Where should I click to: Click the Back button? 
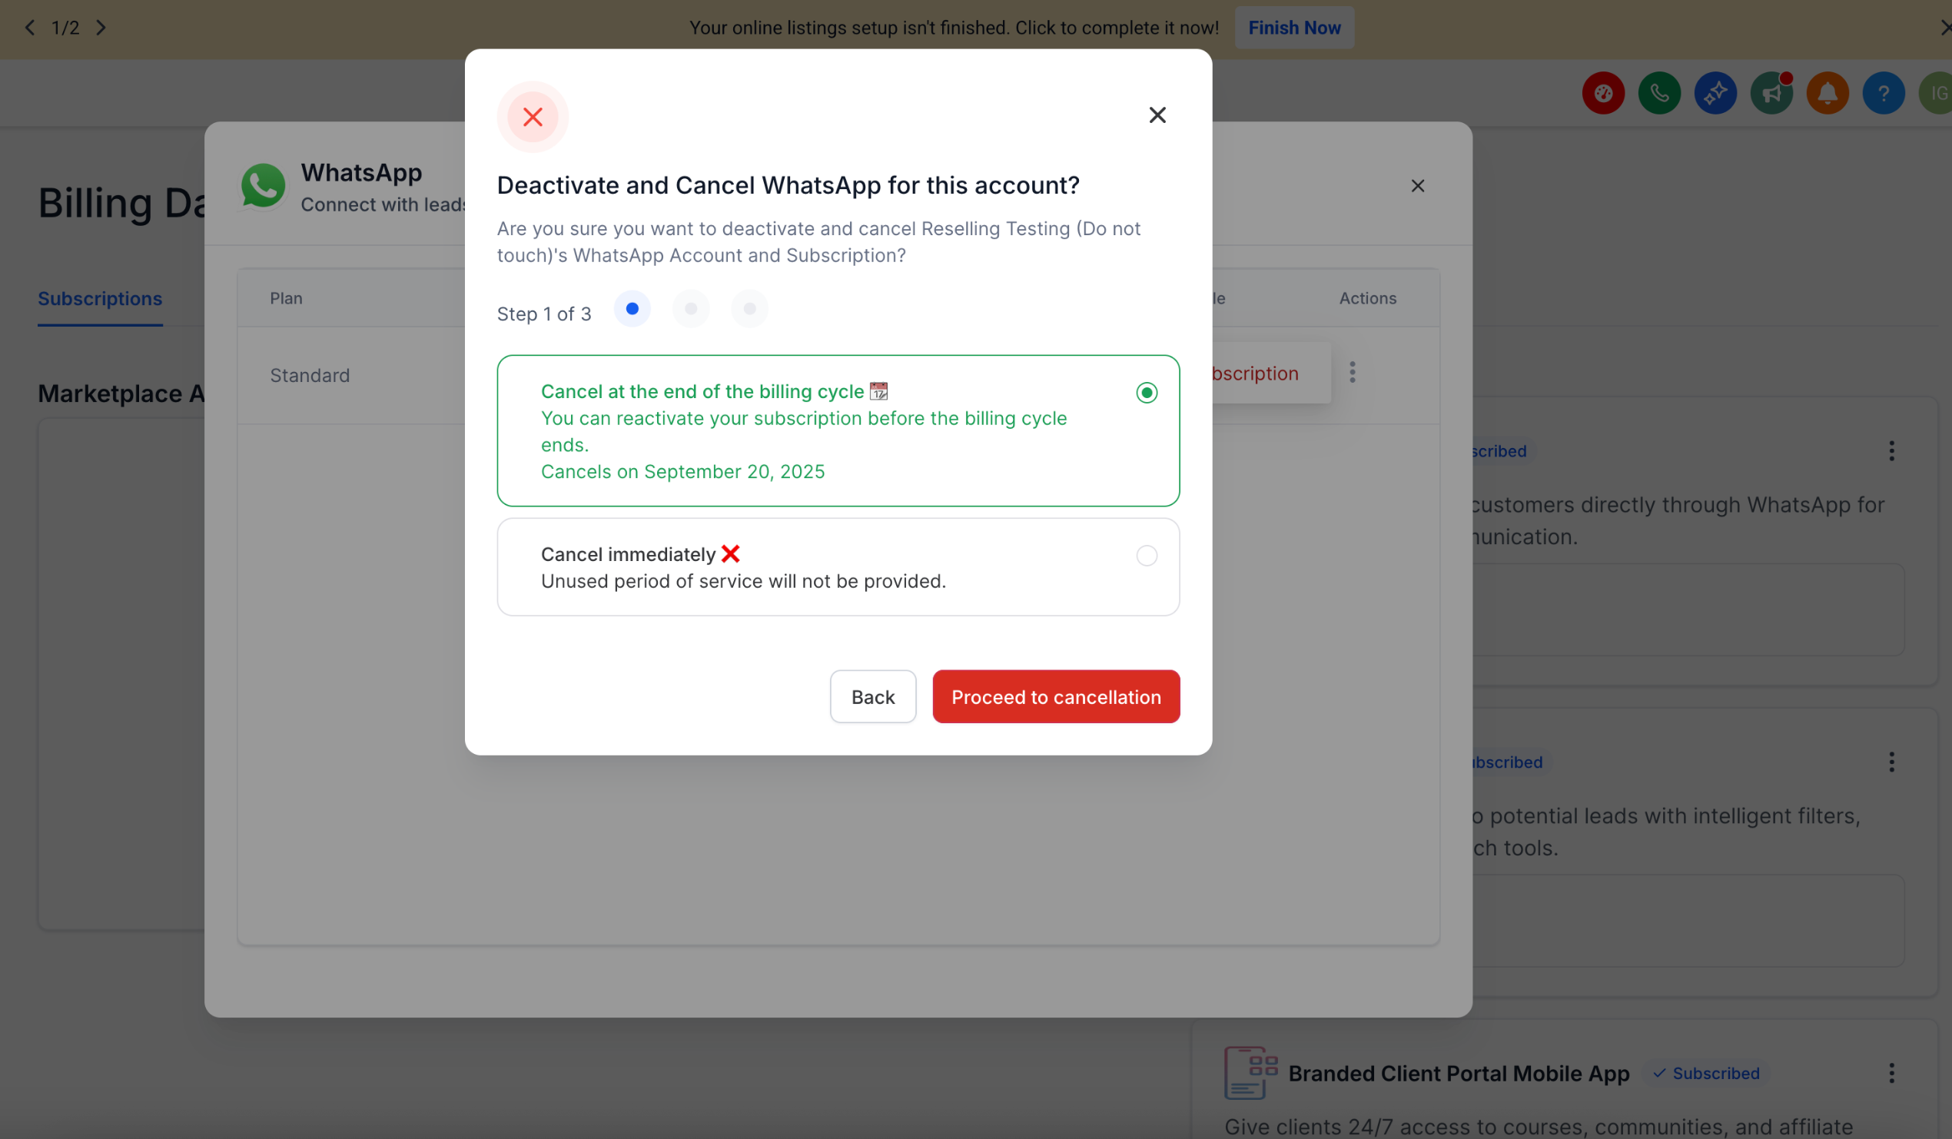click(873, 696)
